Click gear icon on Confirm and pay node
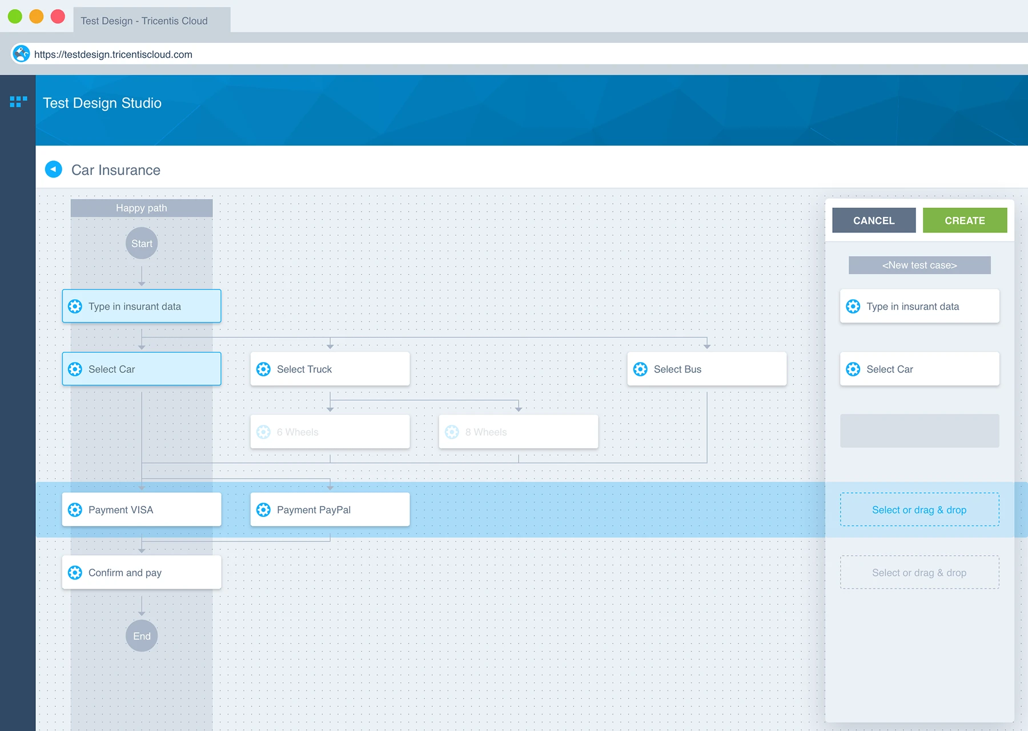Viewport: 1028px width, 731px height. (x=75, y=573)
